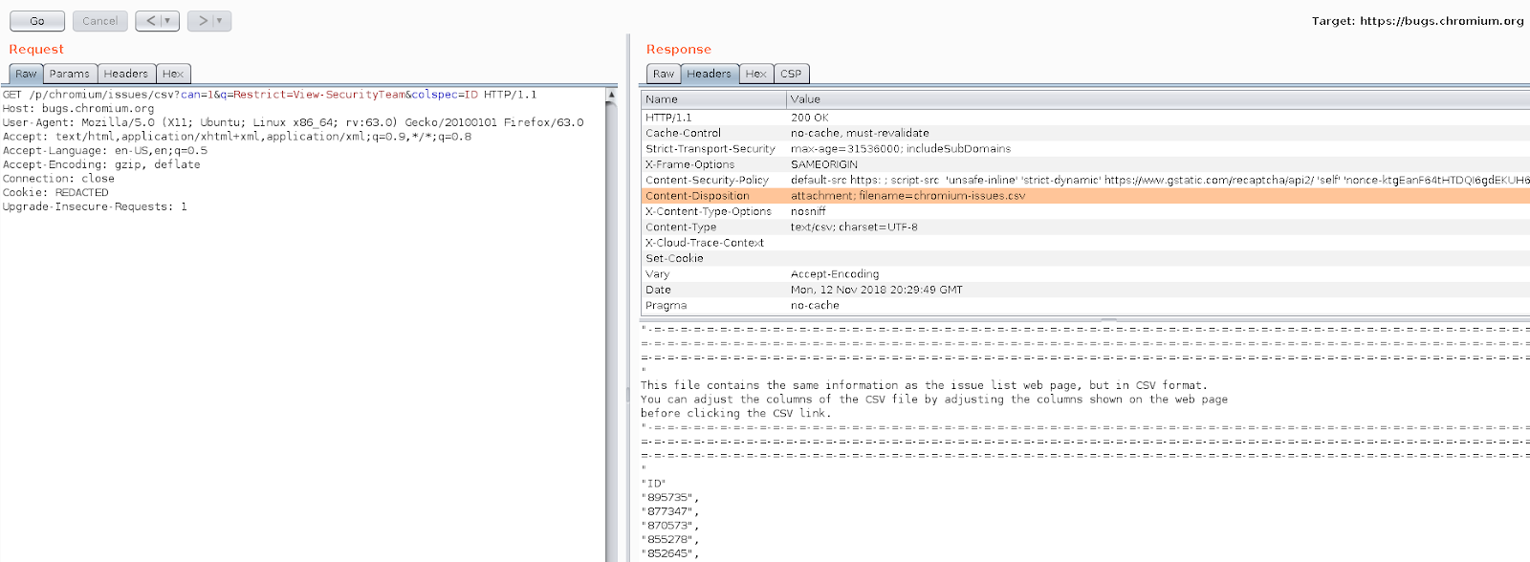
Task: Select the X-Cloud-Trace-Context row
Action: tap(1085, 243)
